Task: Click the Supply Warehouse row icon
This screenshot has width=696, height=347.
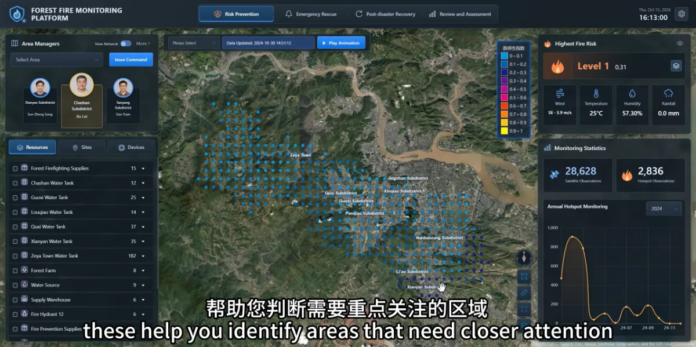Action: click(x=24, y=299)
